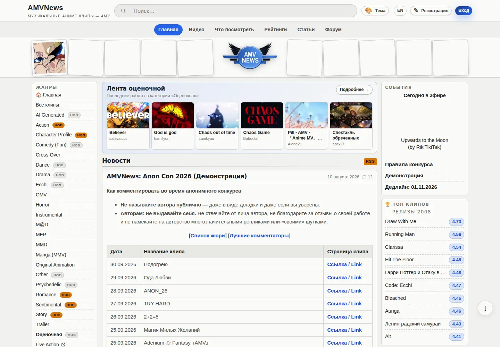The image size is (500, 347).
Task: Open the Believer clip thumbnail
Action: (128, 115)
